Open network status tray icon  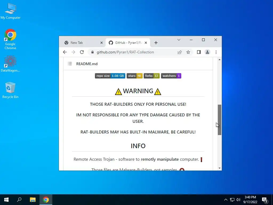(232, 200)
